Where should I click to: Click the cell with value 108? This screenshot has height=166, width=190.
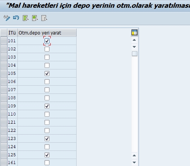pos(12,98)
